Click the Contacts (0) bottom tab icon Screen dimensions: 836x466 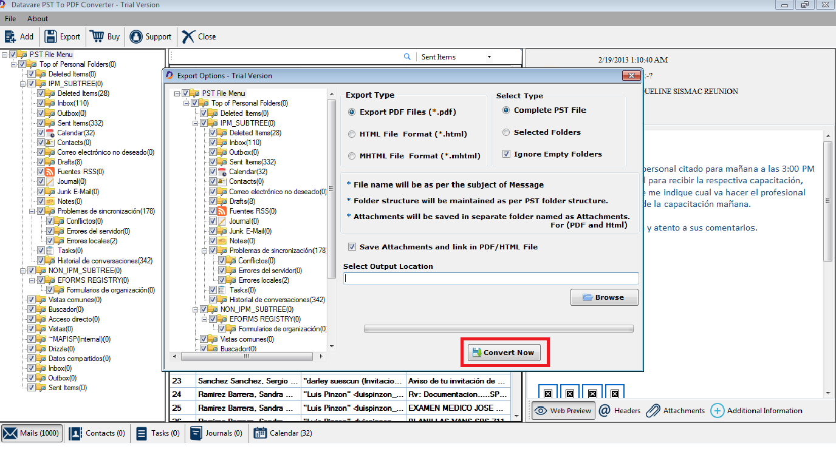pyautogui.click(x=75, y=433)
